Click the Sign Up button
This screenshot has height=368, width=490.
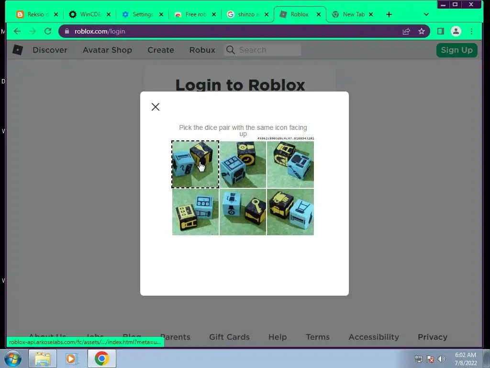[x=457, y=50]
